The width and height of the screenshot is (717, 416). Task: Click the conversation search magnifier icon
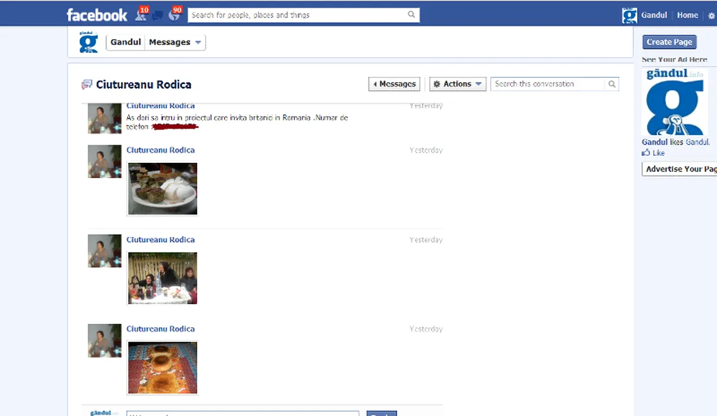(612, 84)
